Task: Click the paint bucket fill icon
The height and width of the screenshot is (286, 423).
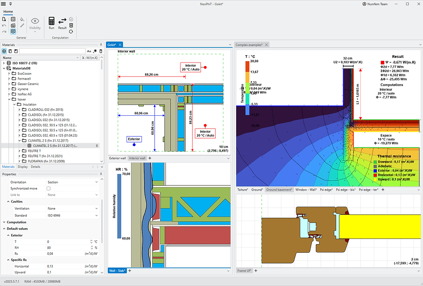Action: [x=22, y=19]
